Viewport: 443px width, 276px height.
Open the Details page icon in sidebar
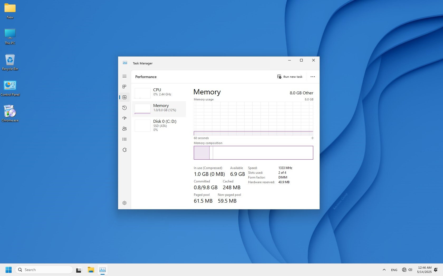[x=124, y=139]
